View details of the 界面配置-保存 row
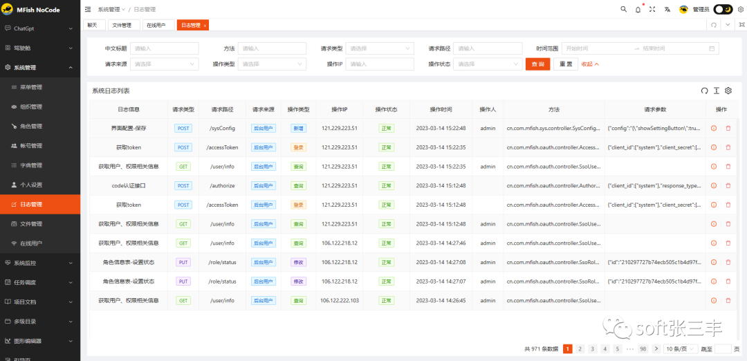 click(714, 128)
